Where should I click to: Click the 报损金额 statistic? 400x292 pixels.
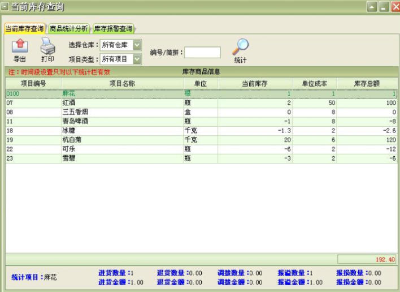pyautogui.click(x=359, y=282)
